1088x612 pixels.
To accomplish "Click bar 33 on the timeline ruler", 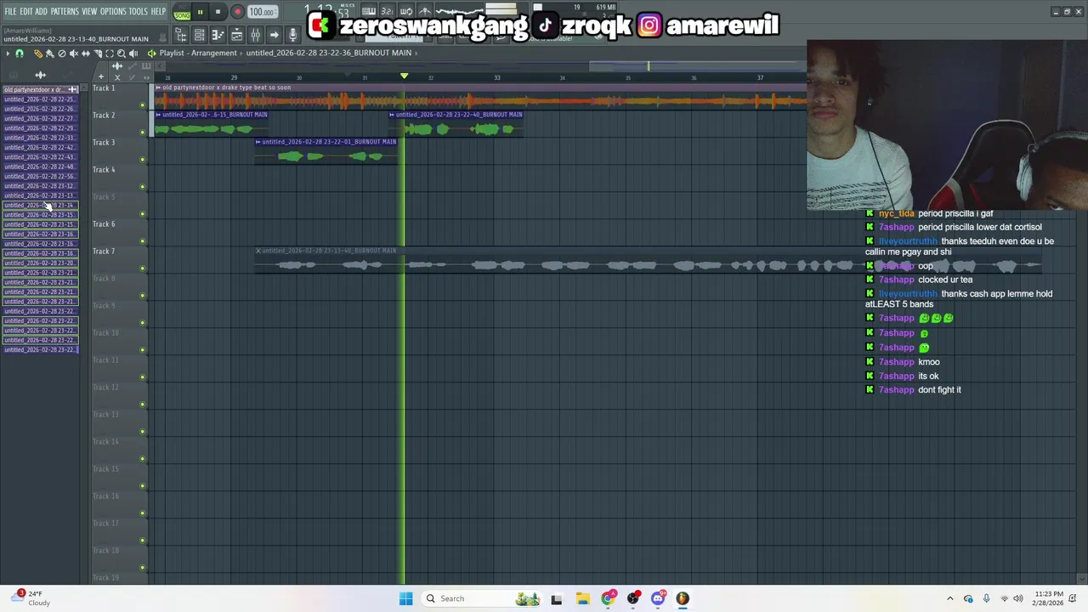I will 497,77.
